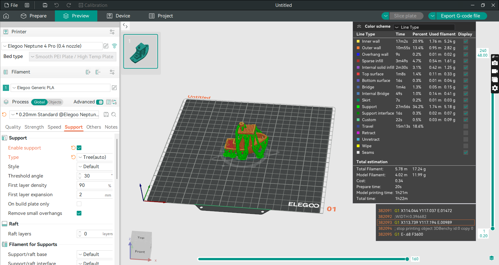Click the search process settings icon
499x265 pixels.
click(x=114, y=115)
